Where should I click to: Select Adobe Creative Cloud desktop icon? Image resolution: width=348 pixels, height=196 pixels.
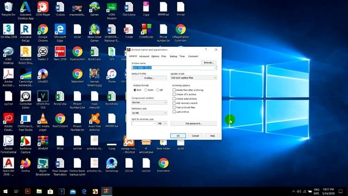pos(9,122)
